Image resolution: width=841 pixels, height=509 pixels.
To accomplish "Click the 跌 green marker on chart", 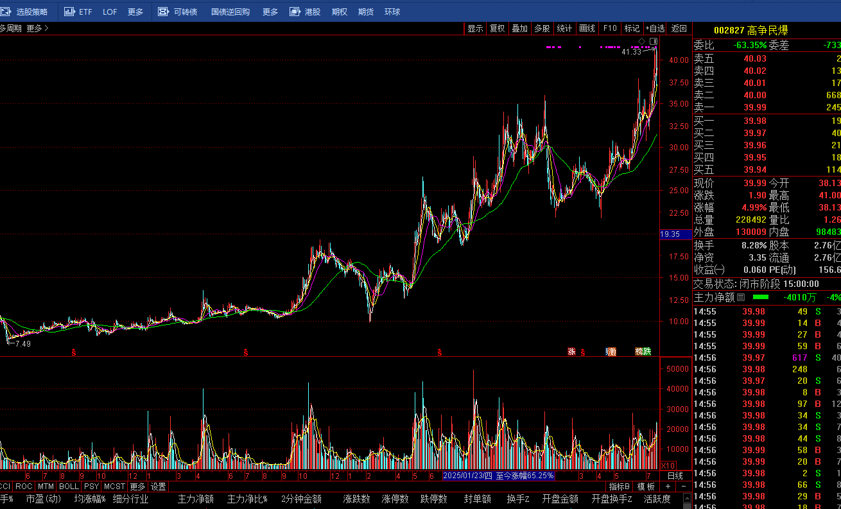I will click(647, 351).
